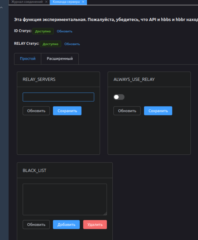Switch to the Журнал соединений tab
The width and height of the screenshot is (198, 240).
pyautogui.click(x=27, y=2)
